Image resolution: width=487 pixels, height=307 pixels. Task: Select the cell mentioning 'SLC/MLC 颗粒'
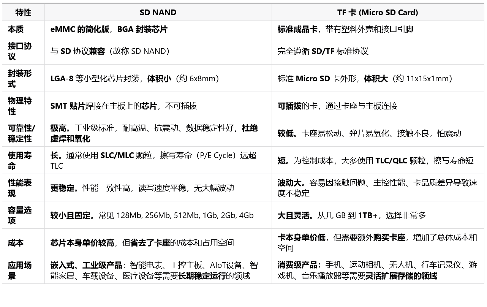tap(158, 160)
